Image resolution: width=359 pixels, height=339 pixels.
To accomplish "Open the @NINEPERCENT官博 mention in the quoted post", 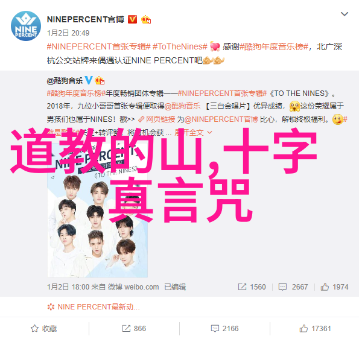I will pos(221,119).
